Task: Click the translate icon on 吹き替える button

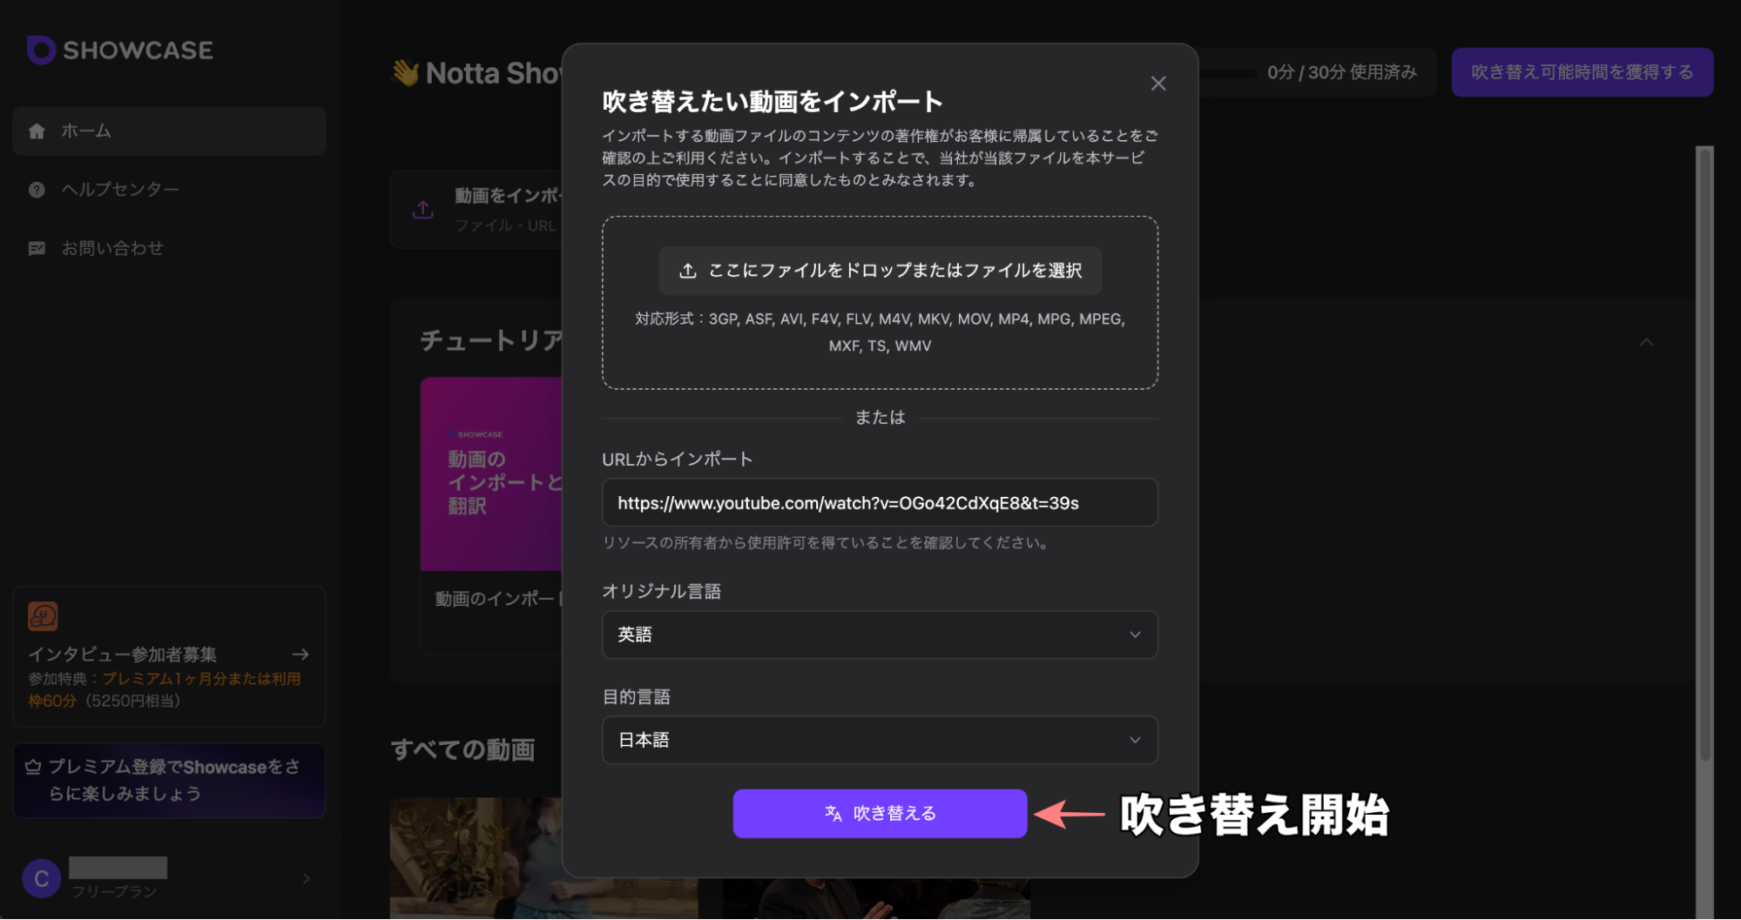Action: point(833,813)
